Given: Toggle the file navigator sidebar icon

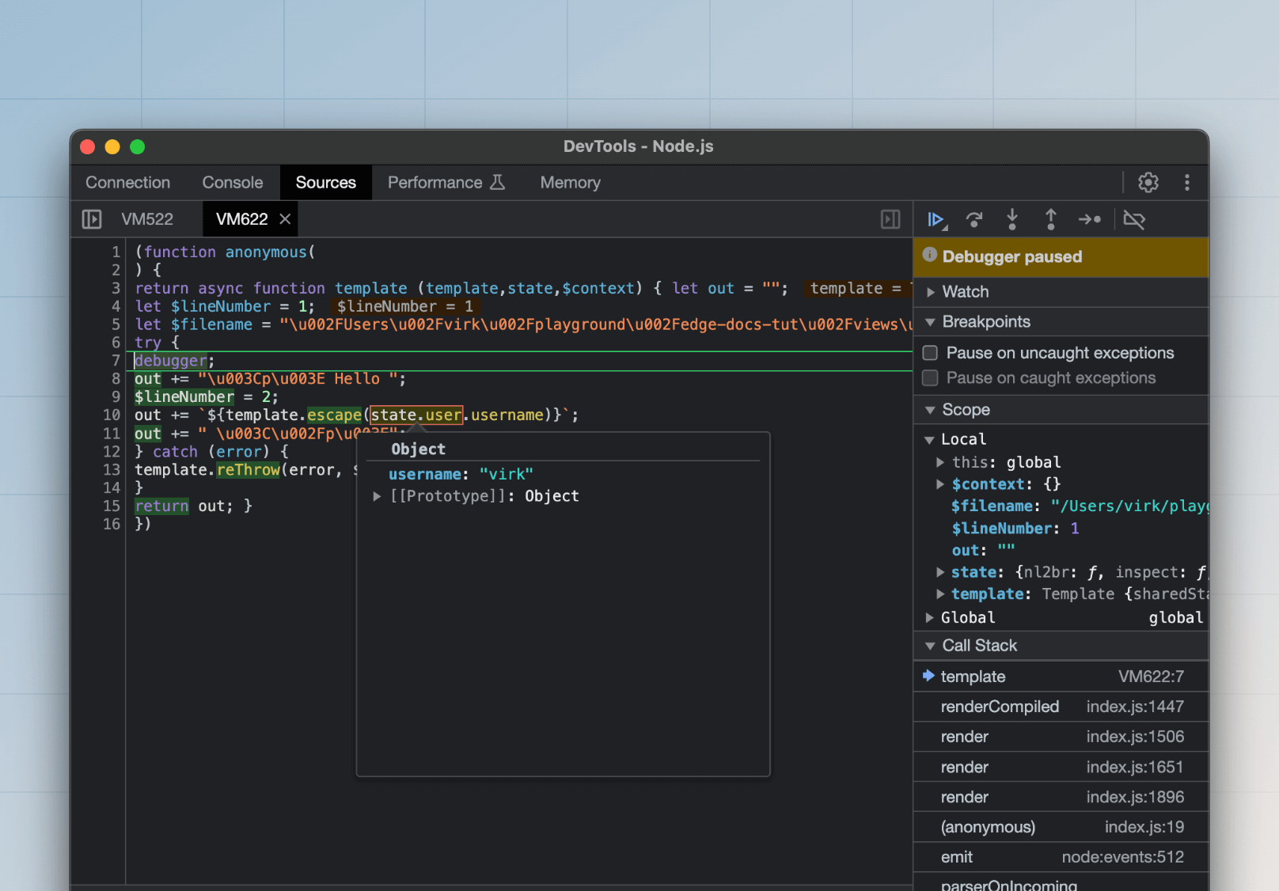Looking at the screenshot, I should [92, 219].
